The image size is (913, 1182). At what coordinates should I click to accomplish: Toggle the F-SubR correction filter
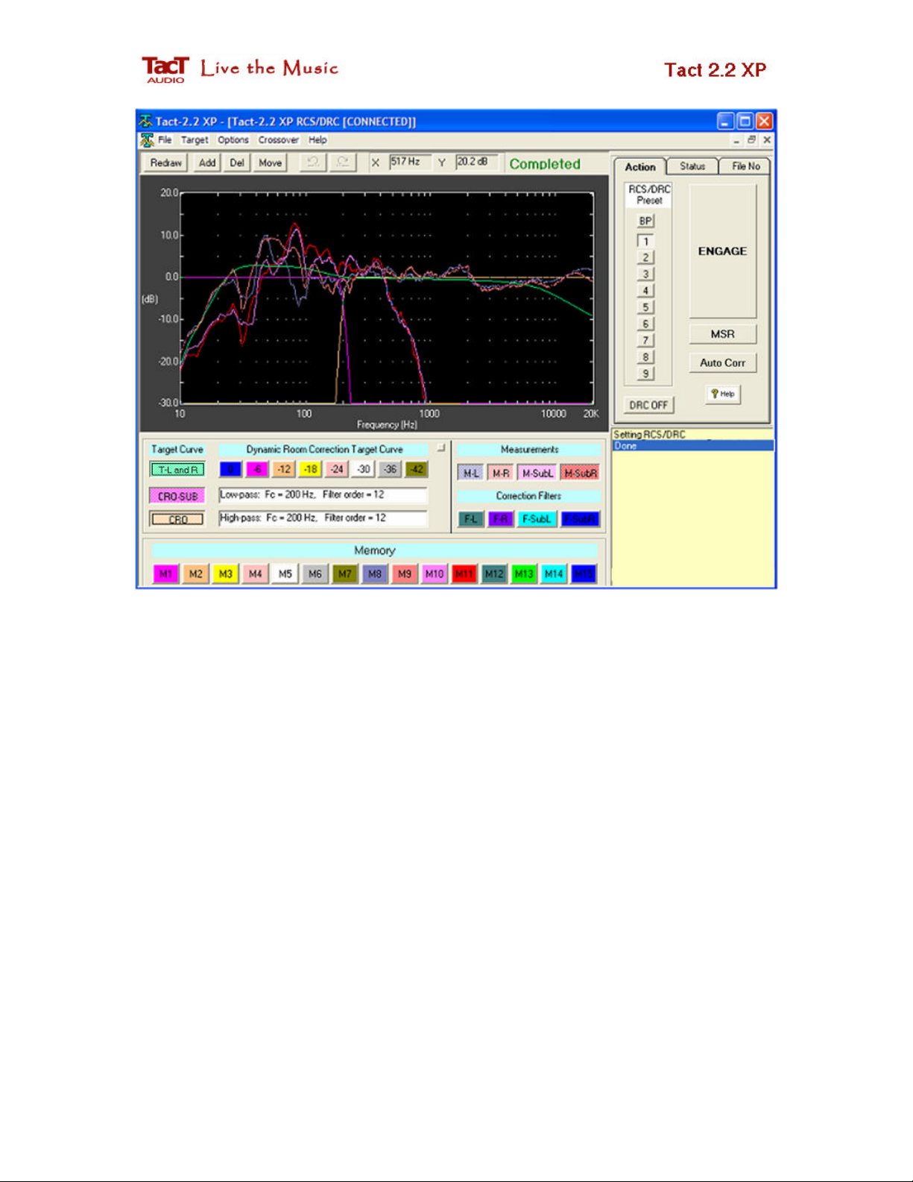pyautogui.click(x=580, y=519)
